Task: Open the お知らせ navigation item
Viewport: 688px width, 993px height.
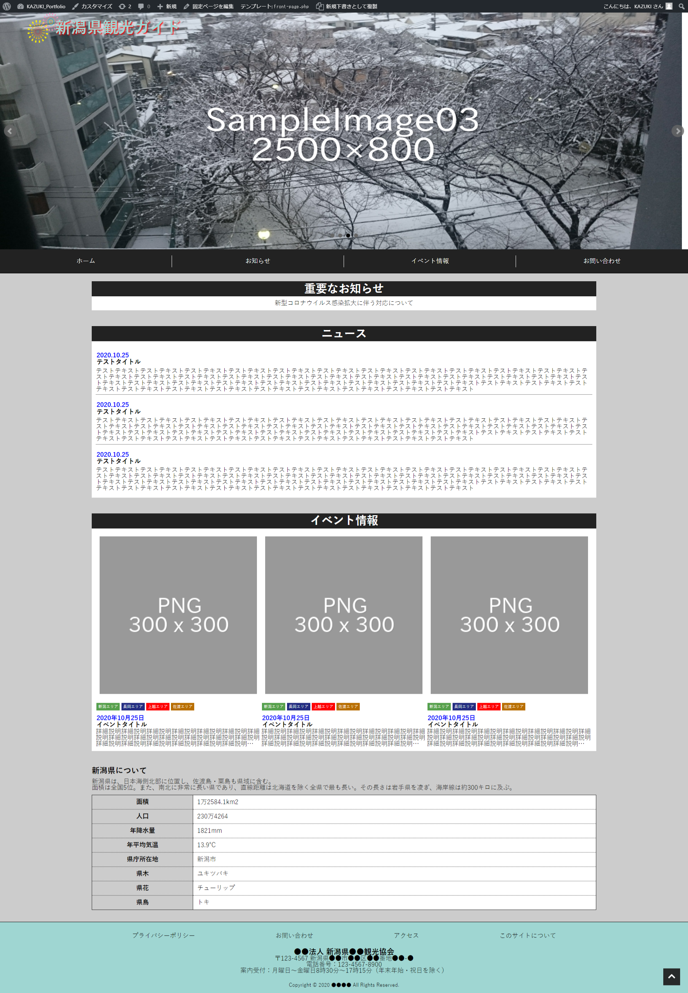Action: click(x=258, y=261)
